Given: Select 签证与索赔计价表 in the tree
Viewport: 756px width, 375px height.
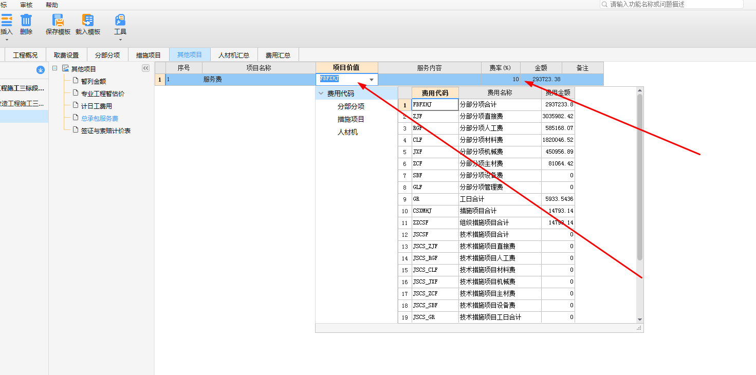Looking at the screenshot, I should [106, 130].
